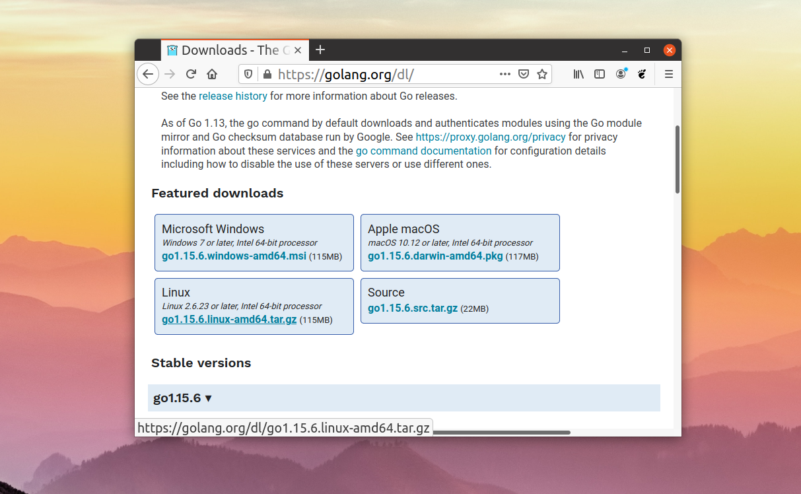The width and height of the screenshot is (801, 494).
Task: Open the Firefox account menu
Action: [621, 74]
